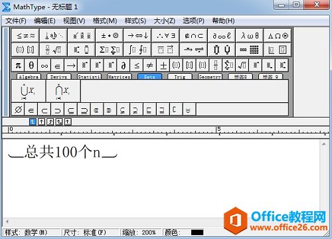Insert the square root template from small bar
The image size is (332, 239).
242,65
